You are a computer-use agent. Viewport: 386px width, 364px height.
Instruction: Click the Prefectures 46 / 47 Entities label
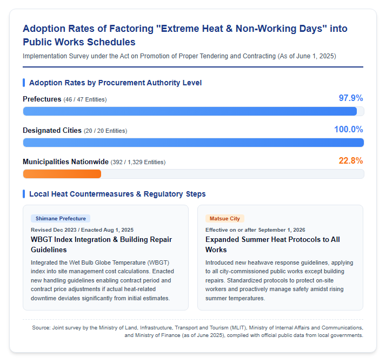[65, 99]
